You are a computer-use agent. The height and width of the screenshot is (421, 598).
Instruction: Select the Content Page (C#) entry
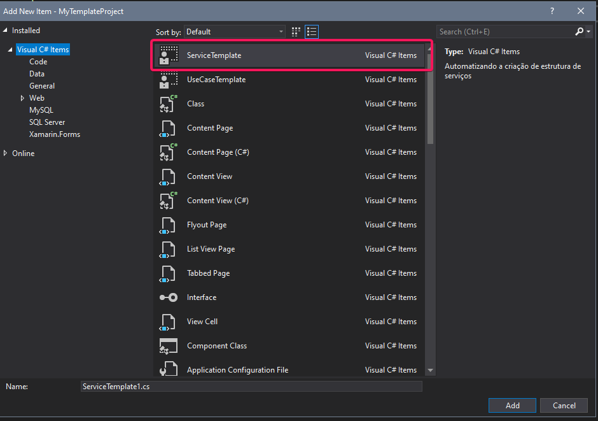point(290,152)
